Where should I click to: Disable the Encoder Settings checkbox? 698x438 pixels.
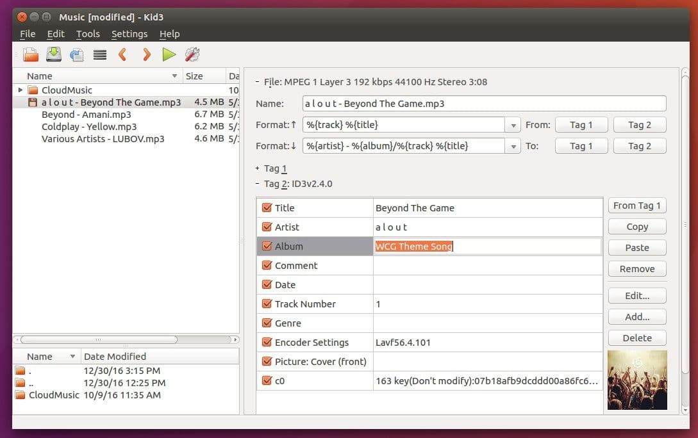coord(267,342)
